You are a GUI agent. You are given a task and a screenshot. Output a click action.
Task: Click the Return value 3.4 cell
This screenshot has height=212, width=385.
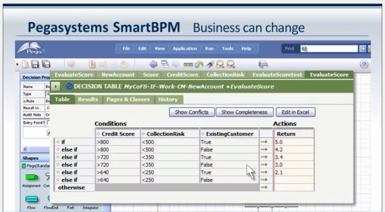[x=294, y=157]
